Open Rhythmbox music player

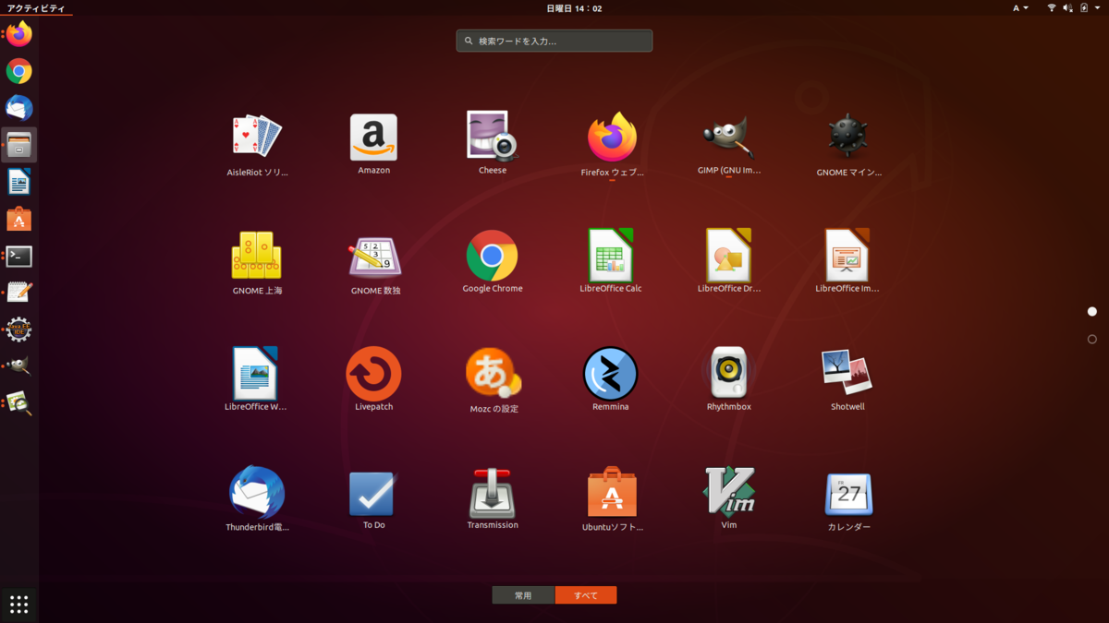point(728,373)
